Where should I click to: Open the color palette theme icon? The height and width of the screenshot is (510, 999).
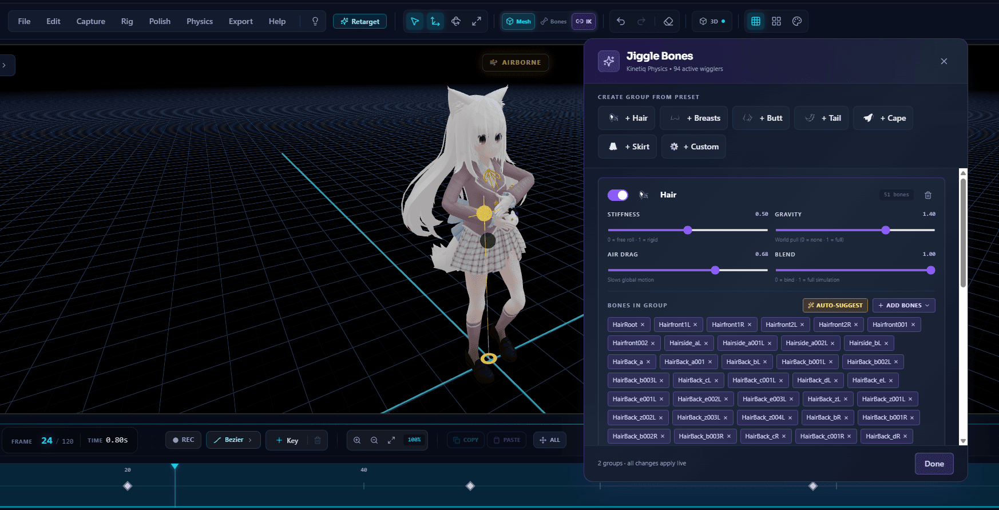pos(797,21)
